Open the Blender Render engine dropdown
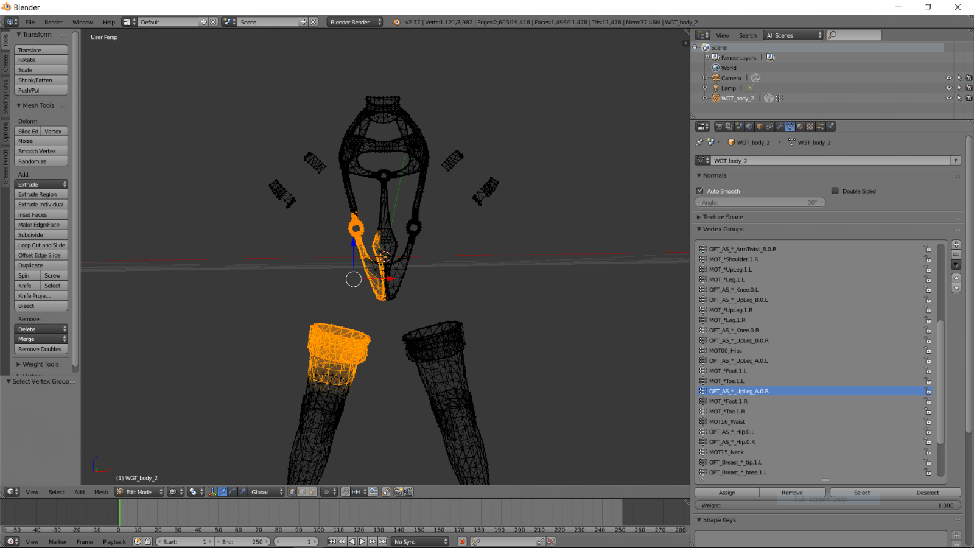Image resolution: width=974 pixels, height=548 pixels. pyautogui.click(x=355, y=21)
